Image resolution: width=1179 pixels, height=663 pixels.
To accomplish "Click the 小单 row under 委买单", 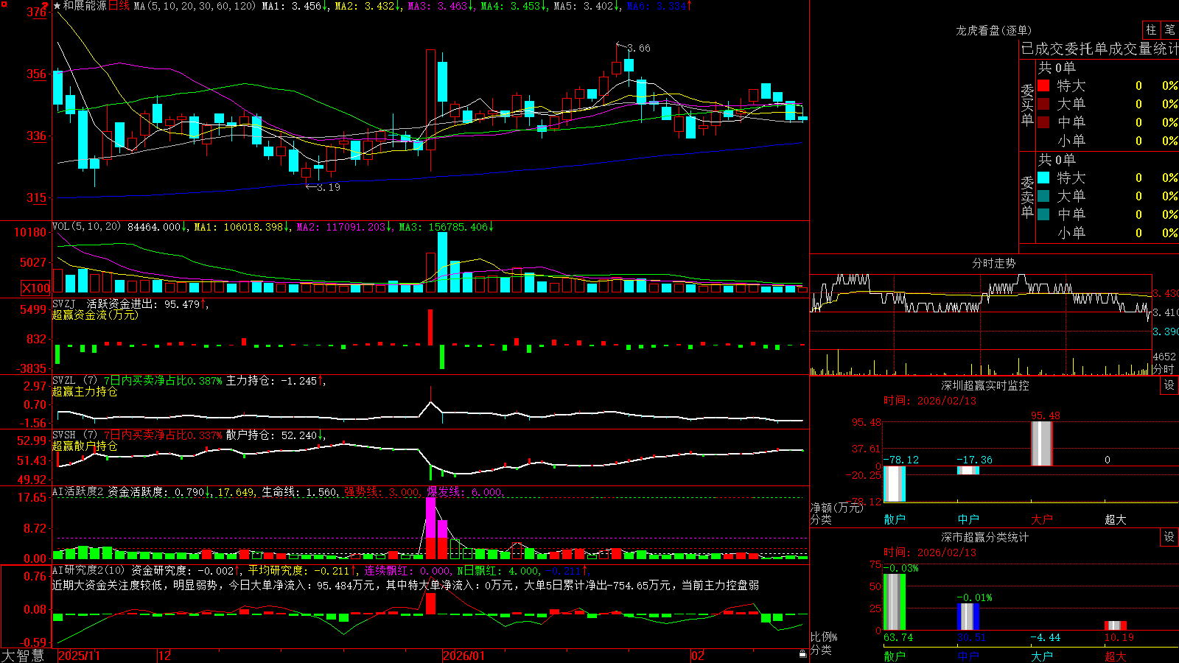I will pyautogui.click(x=1108, y=141).
